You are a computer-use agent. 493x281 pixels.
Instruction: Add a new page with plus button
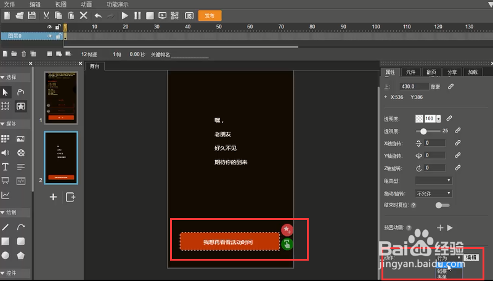[53, 197]
